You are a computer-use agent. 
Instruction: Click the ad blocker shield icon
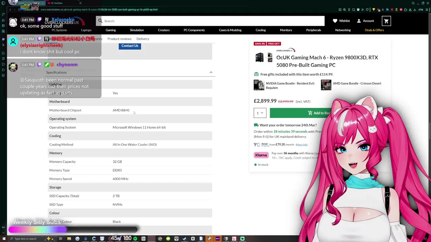358,10
